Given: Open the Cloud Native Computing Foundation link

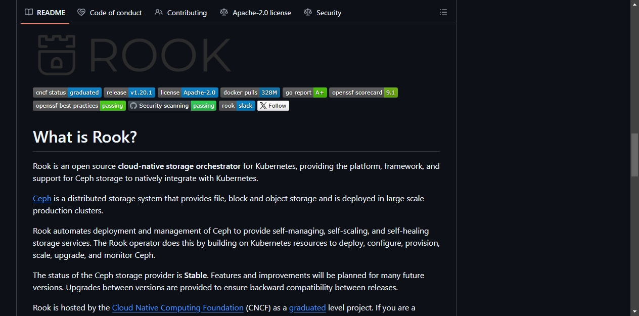Looking at the screenshot, I should tap(177, 307).
